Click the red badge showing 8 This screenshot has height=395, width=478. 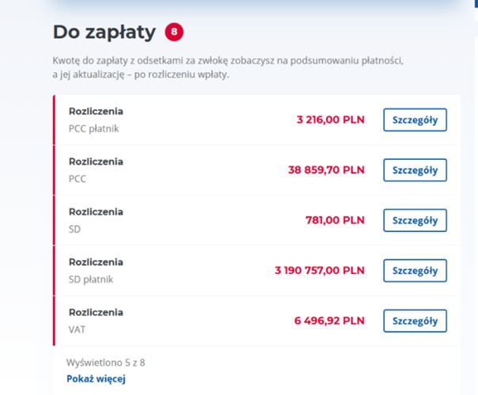click(x=174, y=32)
